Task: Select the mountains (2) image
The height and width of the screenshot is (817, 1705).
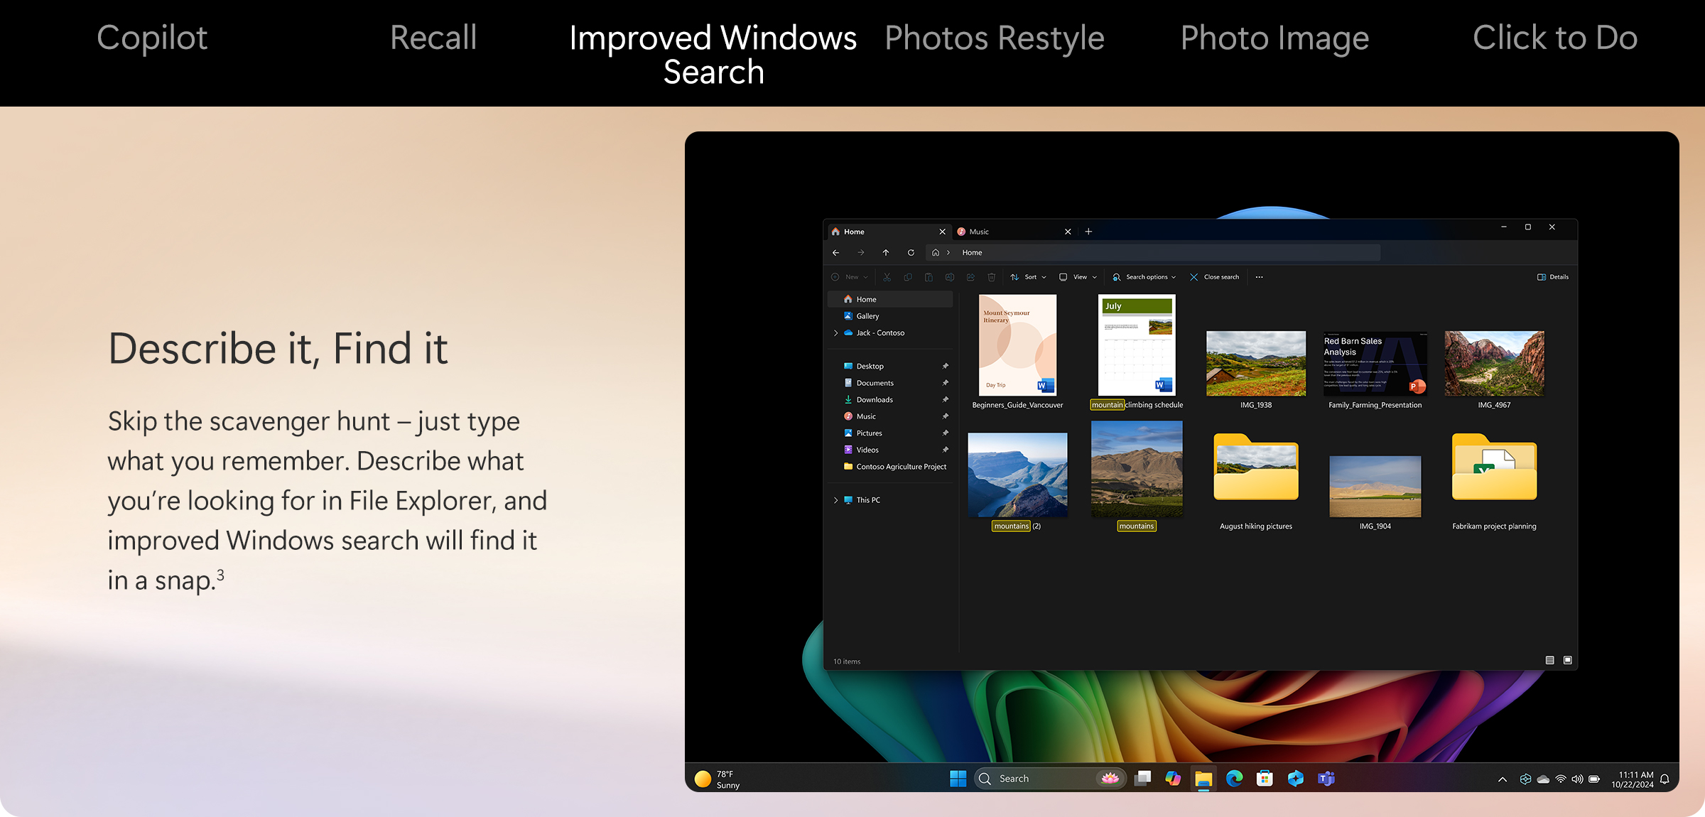Action: (x=1017, y=482)
